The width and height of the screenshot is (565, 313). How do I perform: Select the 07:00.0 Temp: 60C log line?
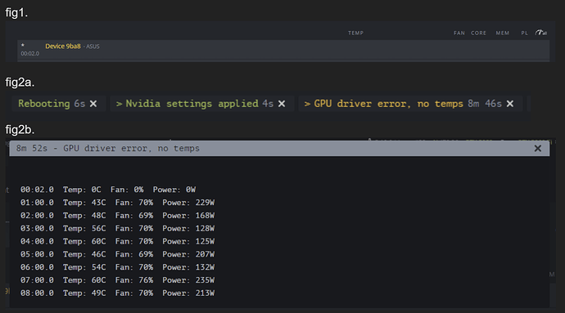[x=117, y=280]
